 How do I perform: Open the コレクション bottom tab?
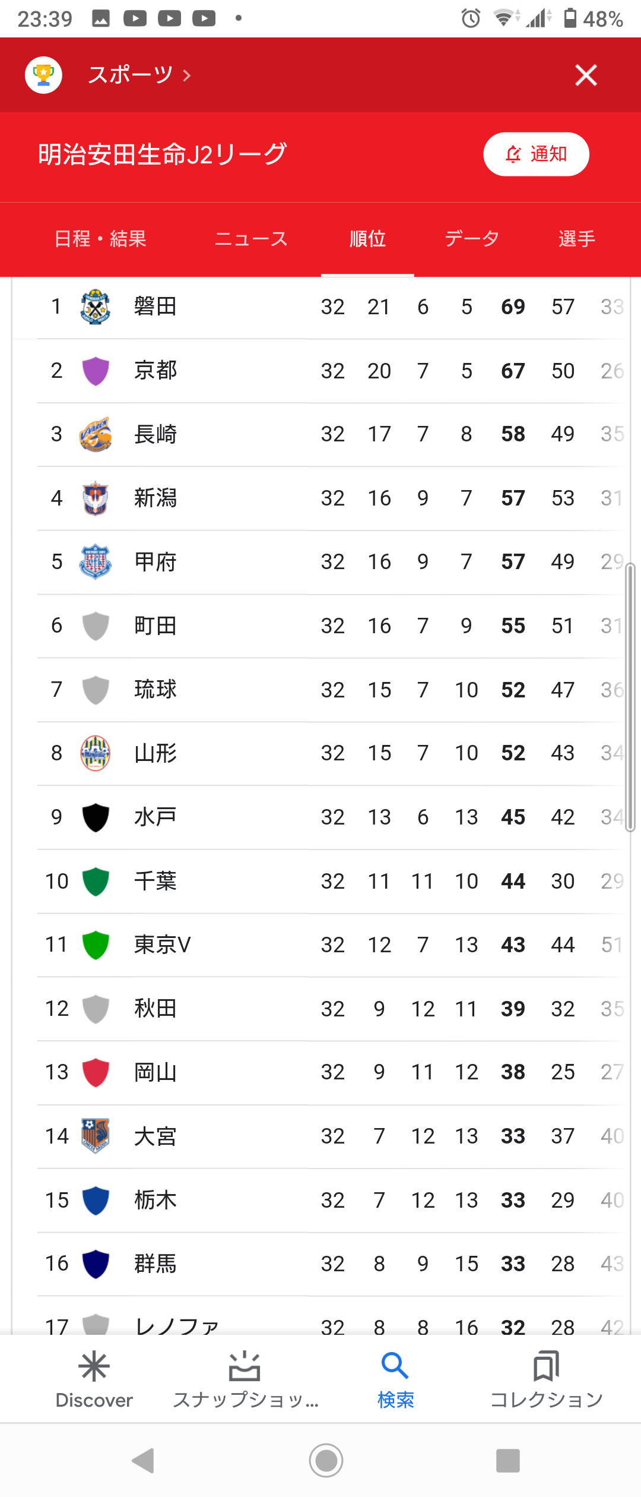click(546, 1379)
